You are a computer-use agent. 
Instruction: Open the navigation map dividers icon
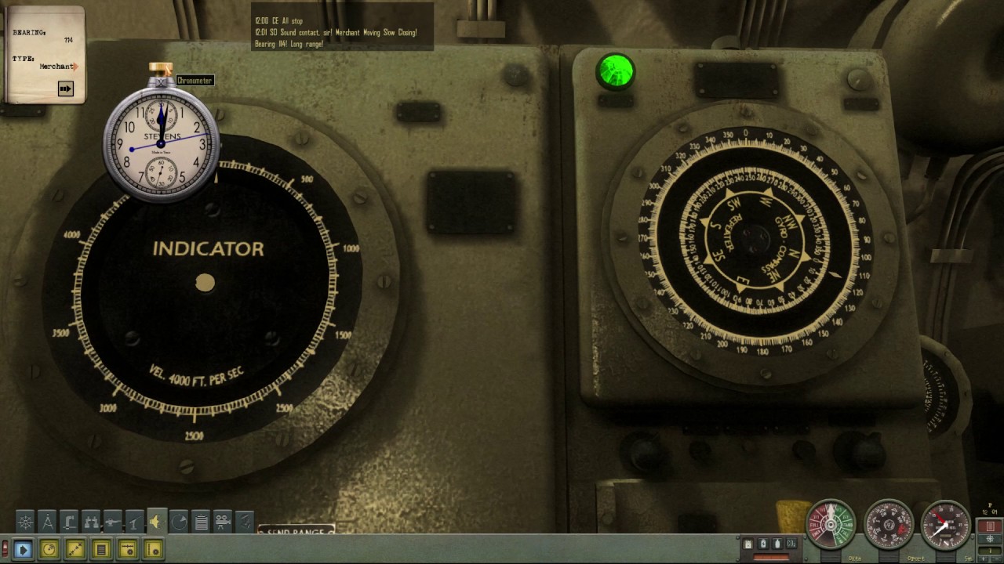pyautogui.click(x=48, y=521)
